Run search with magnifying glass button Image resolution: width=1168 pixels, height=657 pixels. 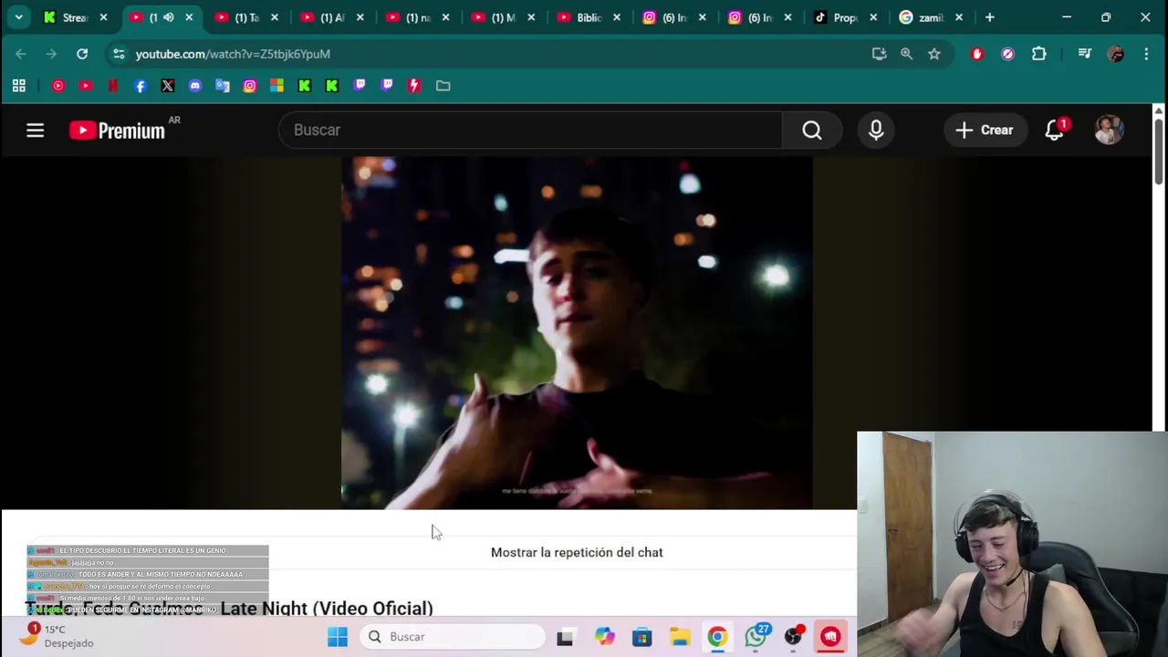click(811, 130)
